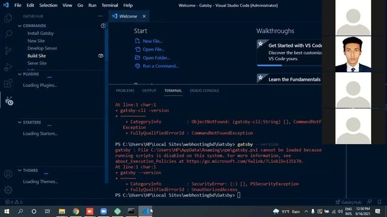Click the walkthrough progress bar under Get Started
The width and height of the screenshot is (387, 217).
click(289, 66)
